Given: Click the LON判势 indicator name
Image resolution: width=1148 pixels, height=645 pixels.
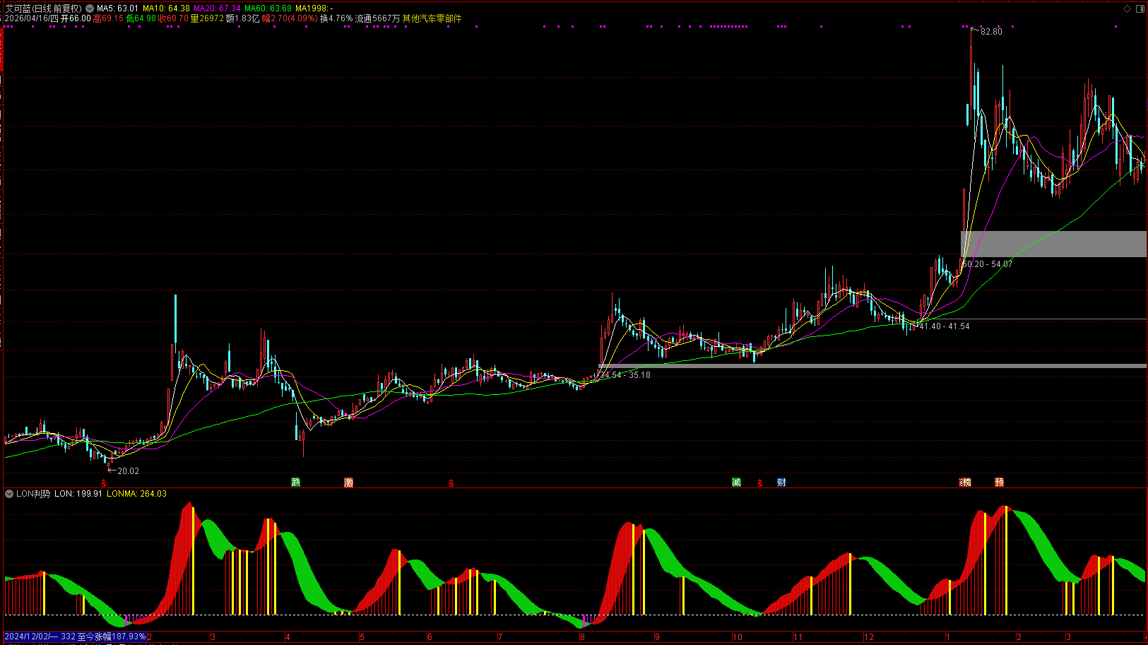Looking at the screenshot, I should pyautogui.click(x=33, y=493).
